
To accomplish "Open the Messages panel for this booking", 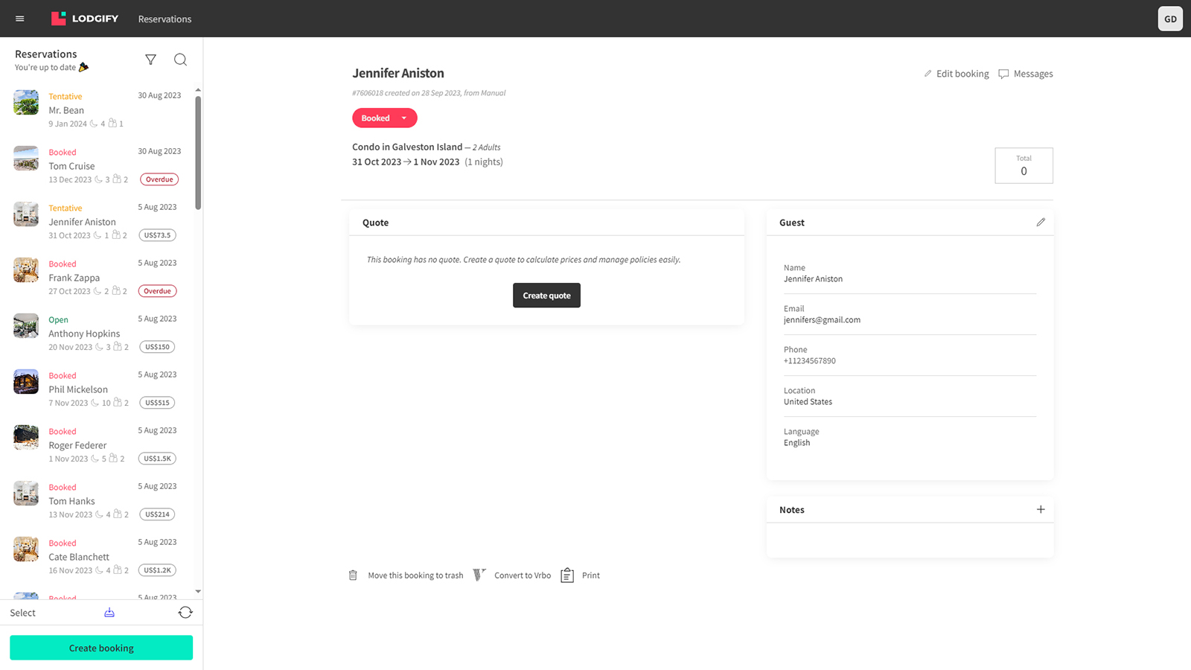I will (1025, 74).
